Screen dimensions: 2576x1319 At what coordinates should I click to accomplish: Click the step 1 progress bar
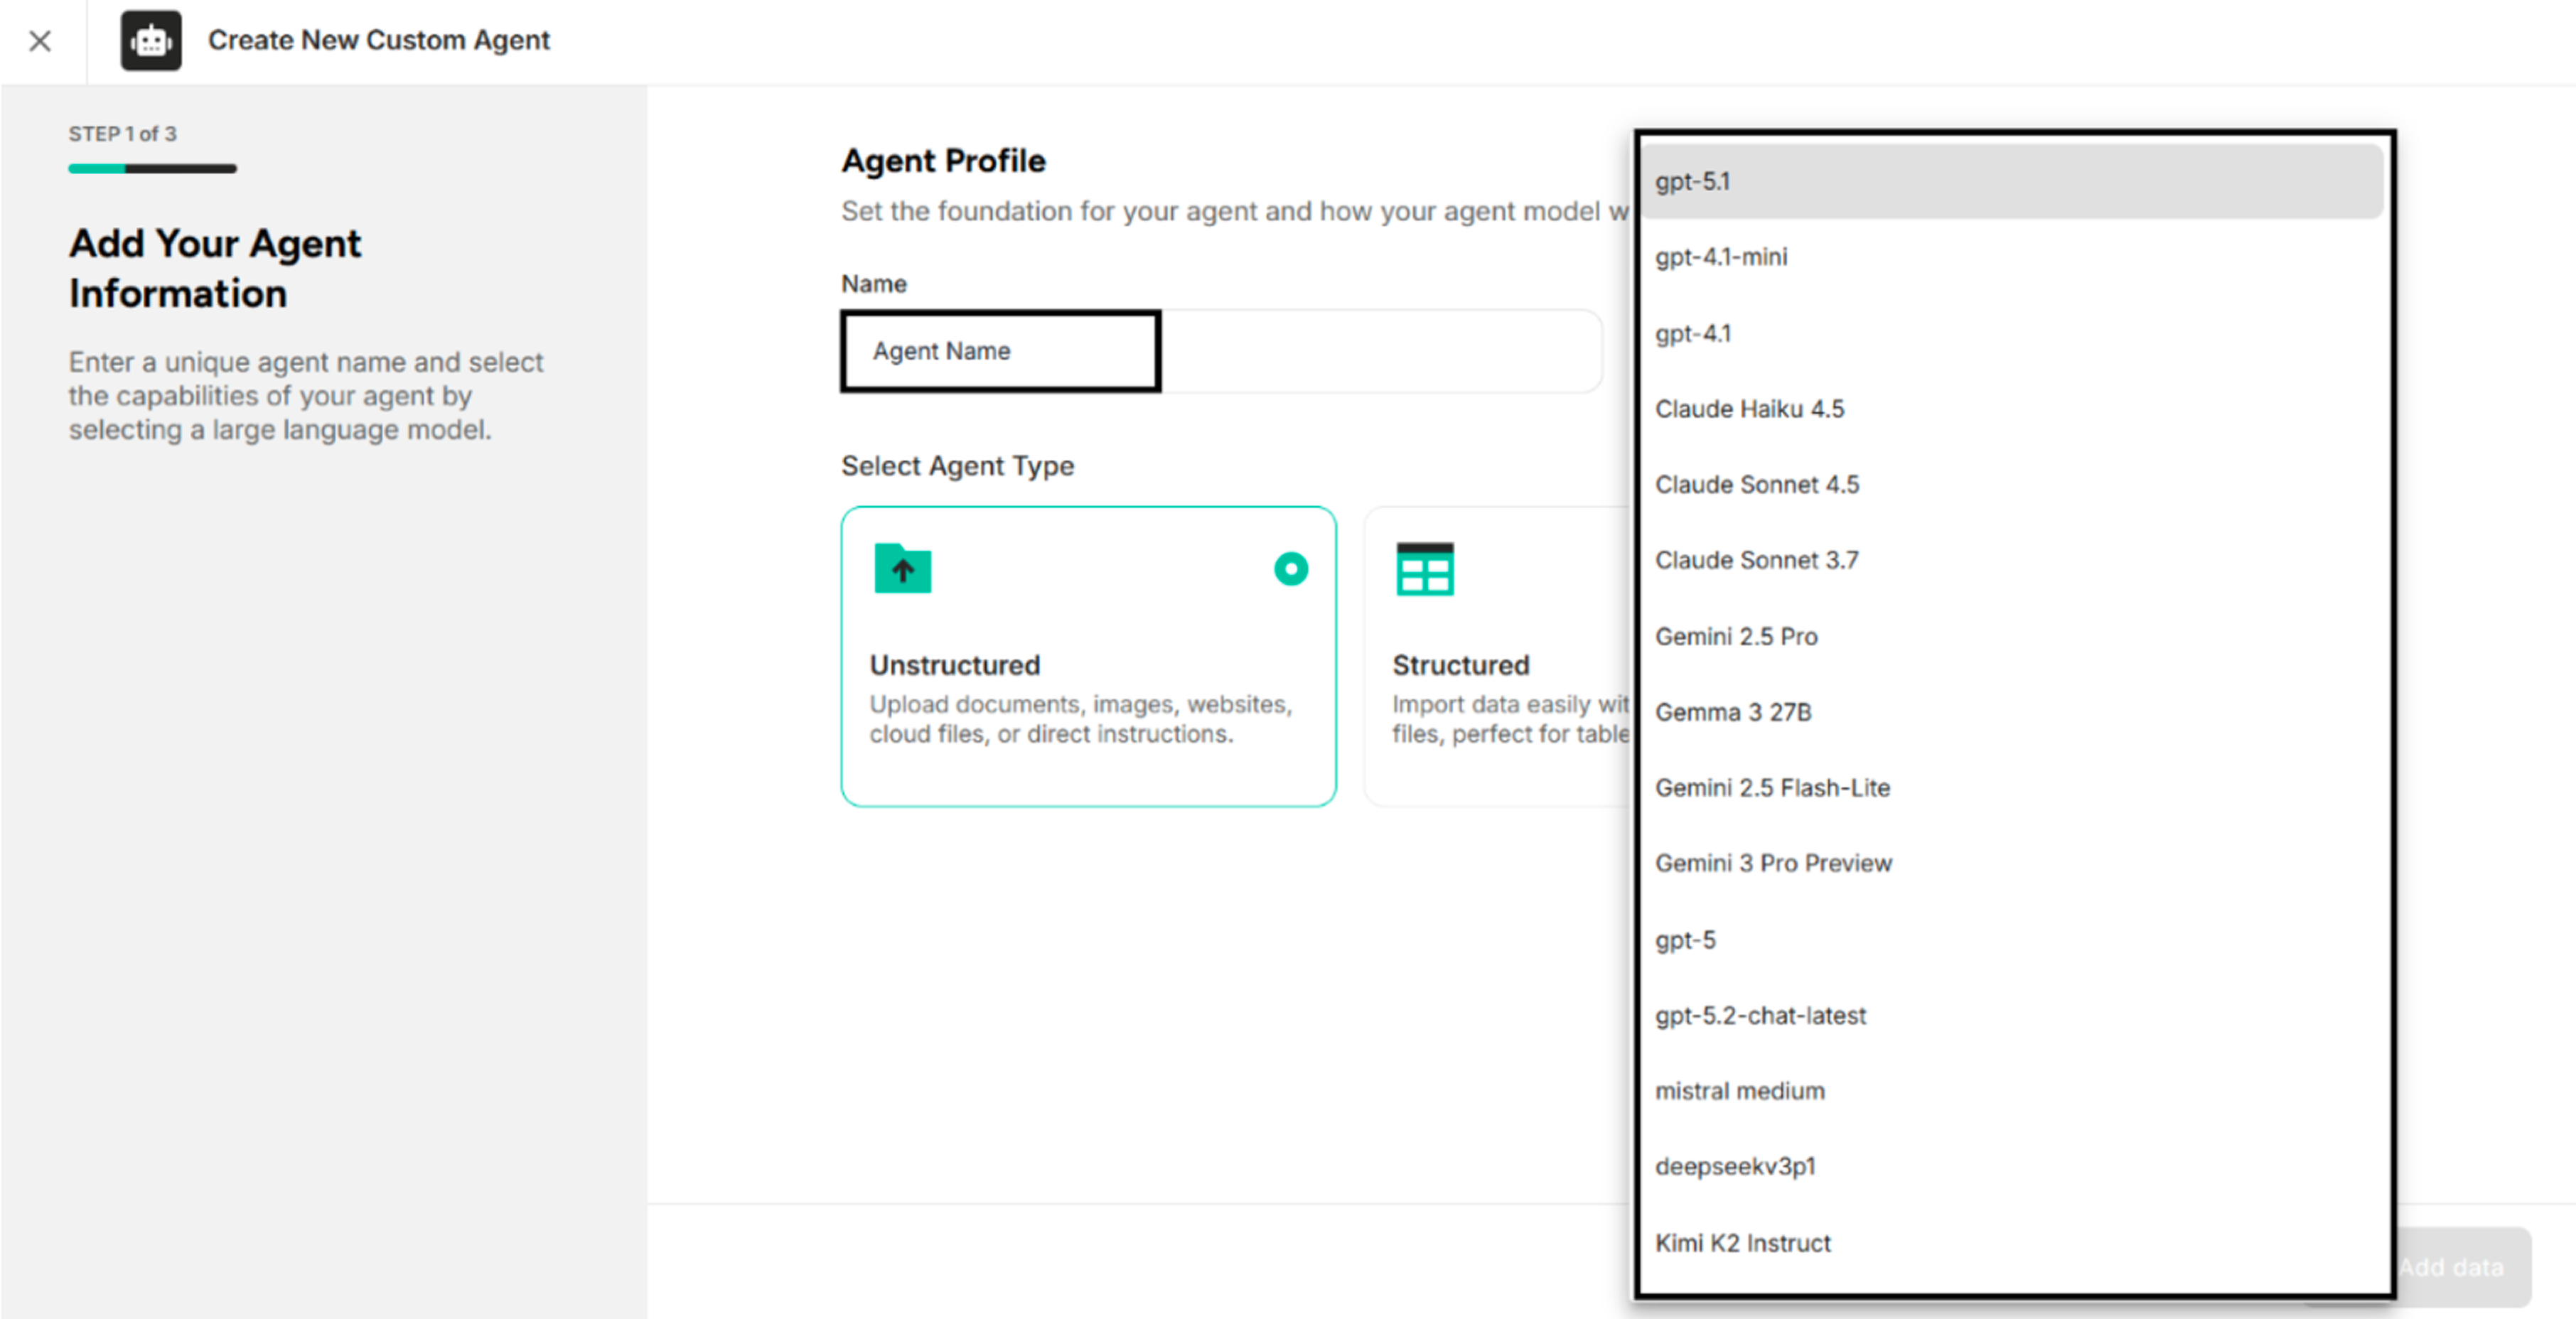(x=152, y=168)
